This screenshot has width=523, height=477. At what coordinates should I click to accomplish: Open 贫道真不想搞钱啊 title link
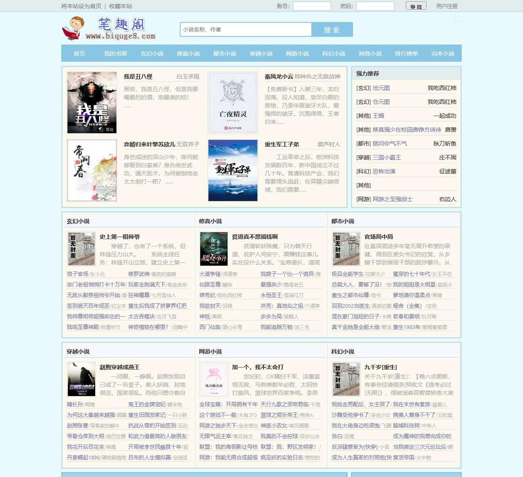[x=255, y=237]
